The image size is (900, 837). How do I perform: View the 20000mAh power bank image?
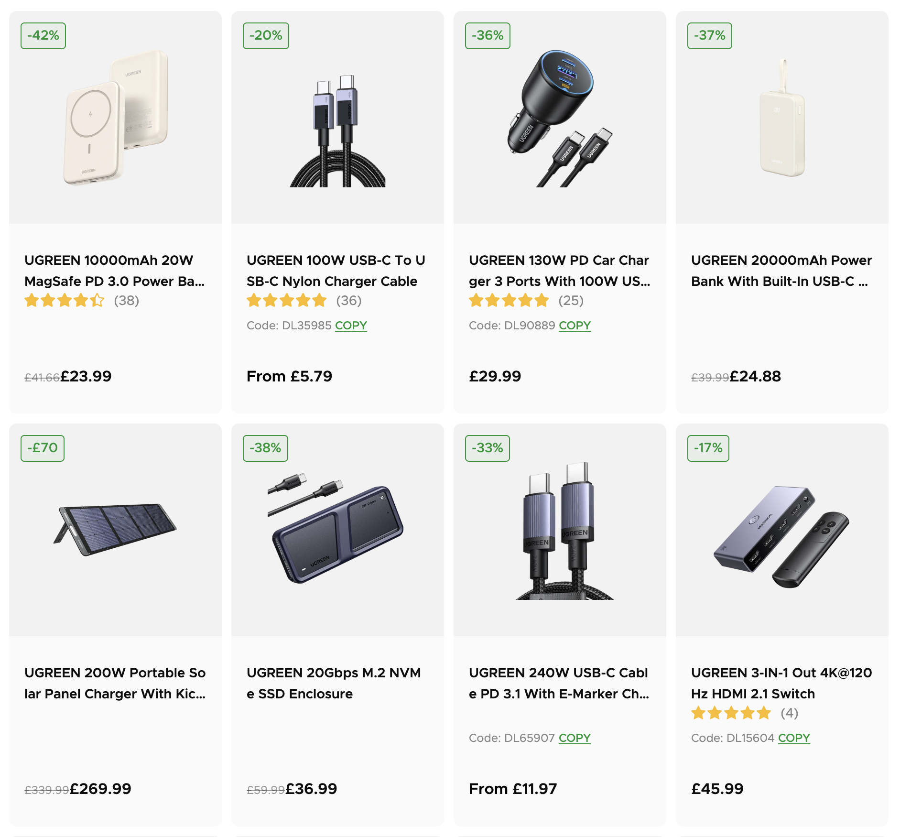point(782,119)
